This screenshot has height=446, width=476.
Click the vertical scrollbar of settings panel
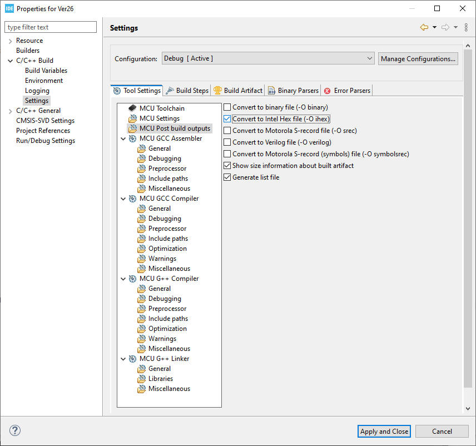[x=467, y=222]
